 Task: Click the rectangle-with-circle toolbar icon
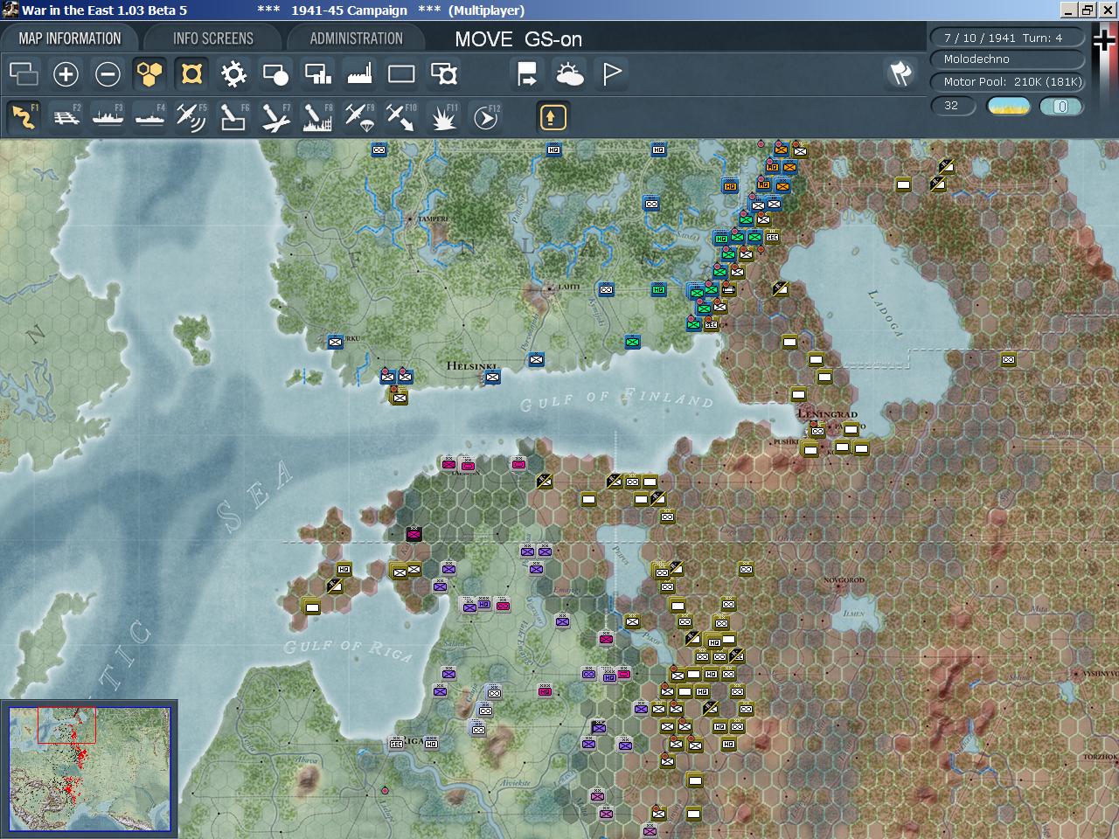point(275,74)
